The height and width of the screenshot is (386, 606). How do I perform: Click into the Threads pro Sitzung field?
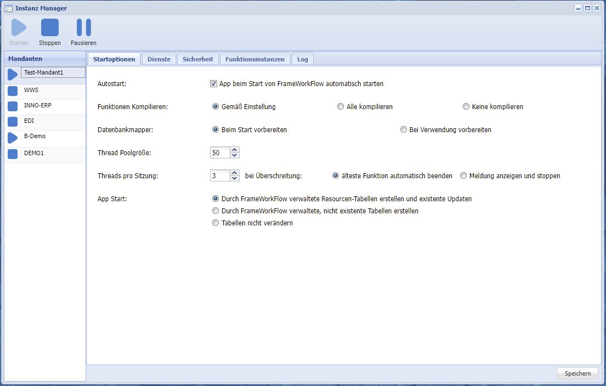click(220, 176)
